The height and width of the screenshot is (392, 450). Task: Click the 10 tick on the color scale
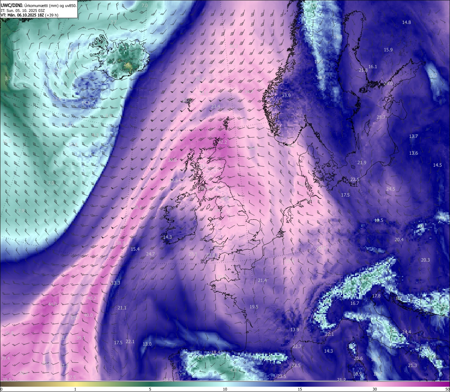point(225,389)
